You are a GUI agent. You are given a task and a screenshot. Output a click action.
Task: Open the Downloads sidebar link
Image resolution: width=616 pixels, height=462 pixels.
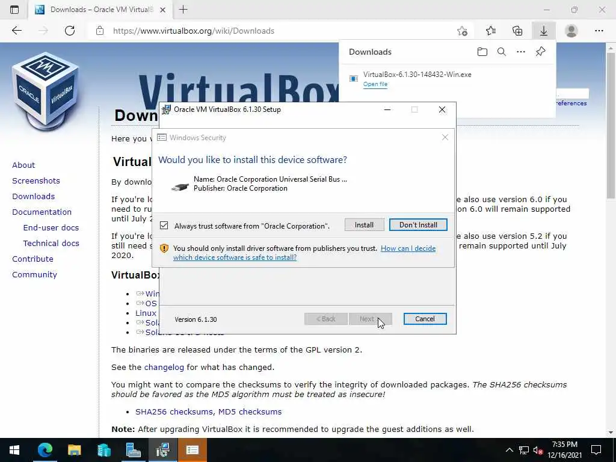point(34,197)
